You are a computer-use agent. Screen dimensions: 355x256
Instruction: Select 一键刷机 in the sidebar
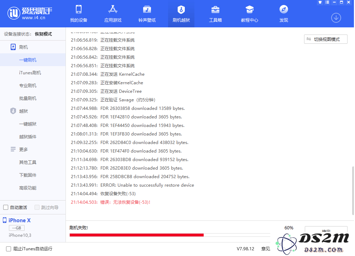pos(33,60)
